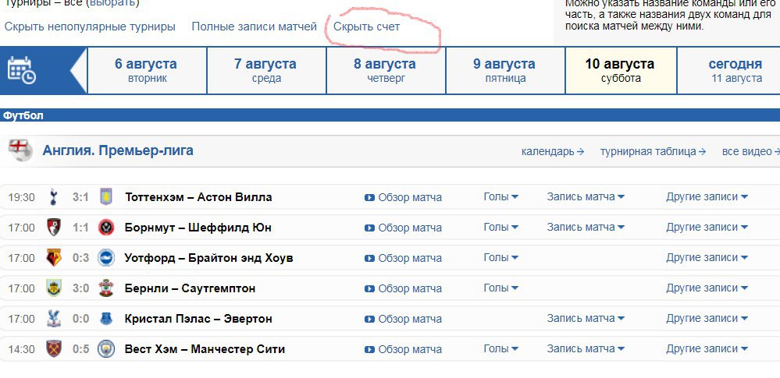This screenshot has height=378, width=780.
Task: Toggle Скрыть счет to hide scores
Action: tap(367, 26)
